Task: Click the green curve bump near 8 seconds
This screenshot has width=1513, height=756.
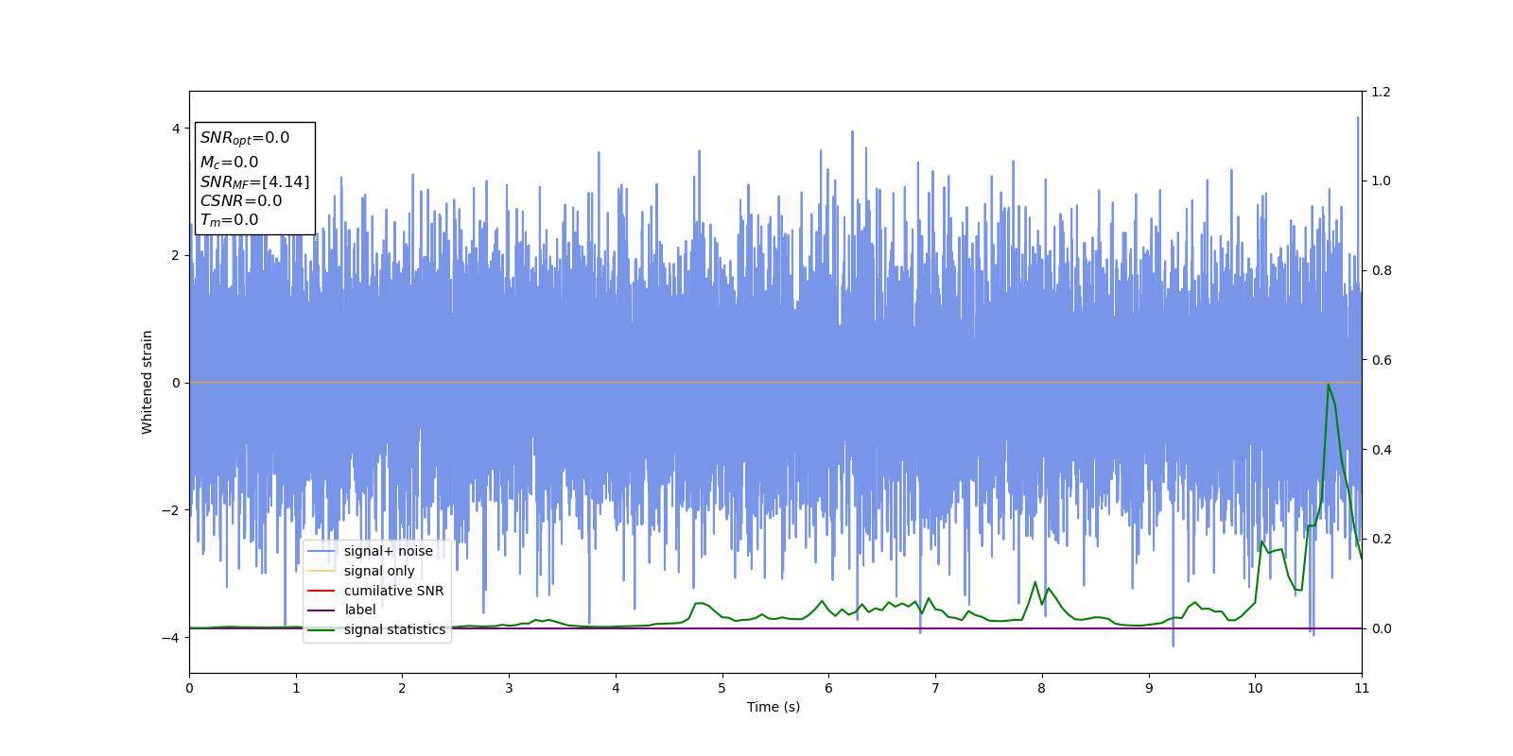Action: tap(1035, 582)
